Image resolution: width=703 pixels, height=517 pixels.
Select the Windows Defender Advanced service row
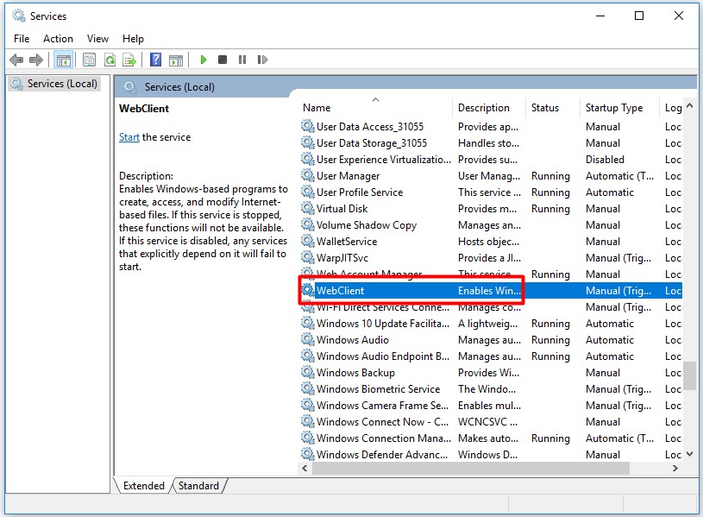point(491,454)
